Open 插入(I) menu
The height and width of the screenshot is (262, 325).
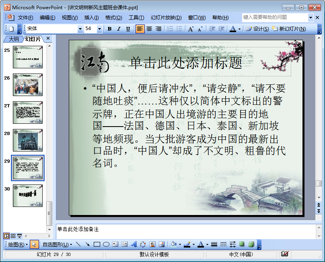click(91, 18)
